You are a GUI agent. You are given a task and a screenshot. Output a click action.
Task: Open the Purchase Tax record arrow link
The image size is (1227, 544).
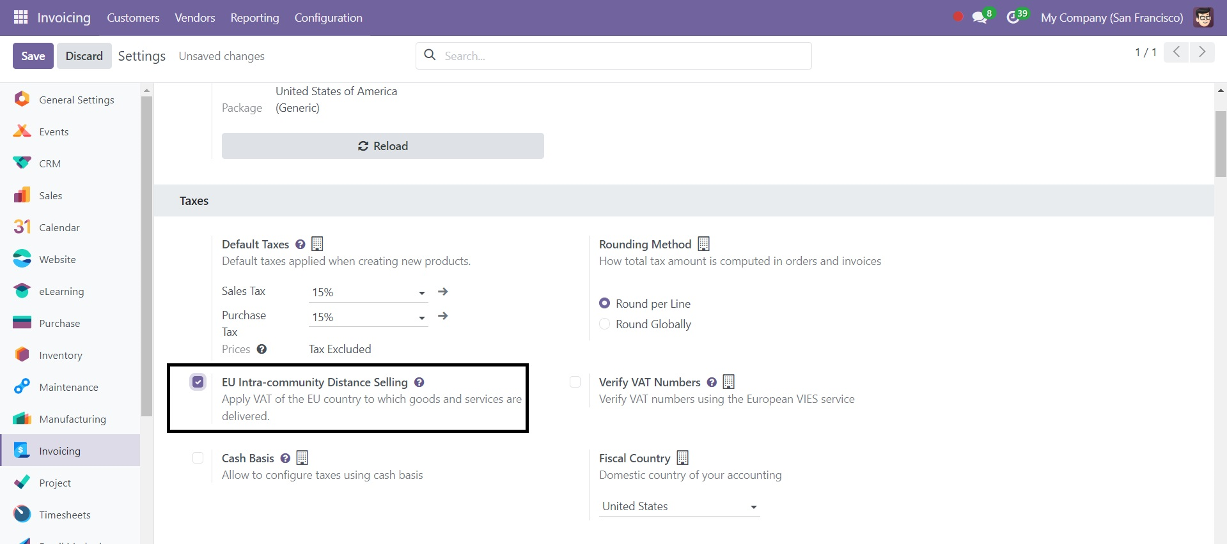[442, 316]
